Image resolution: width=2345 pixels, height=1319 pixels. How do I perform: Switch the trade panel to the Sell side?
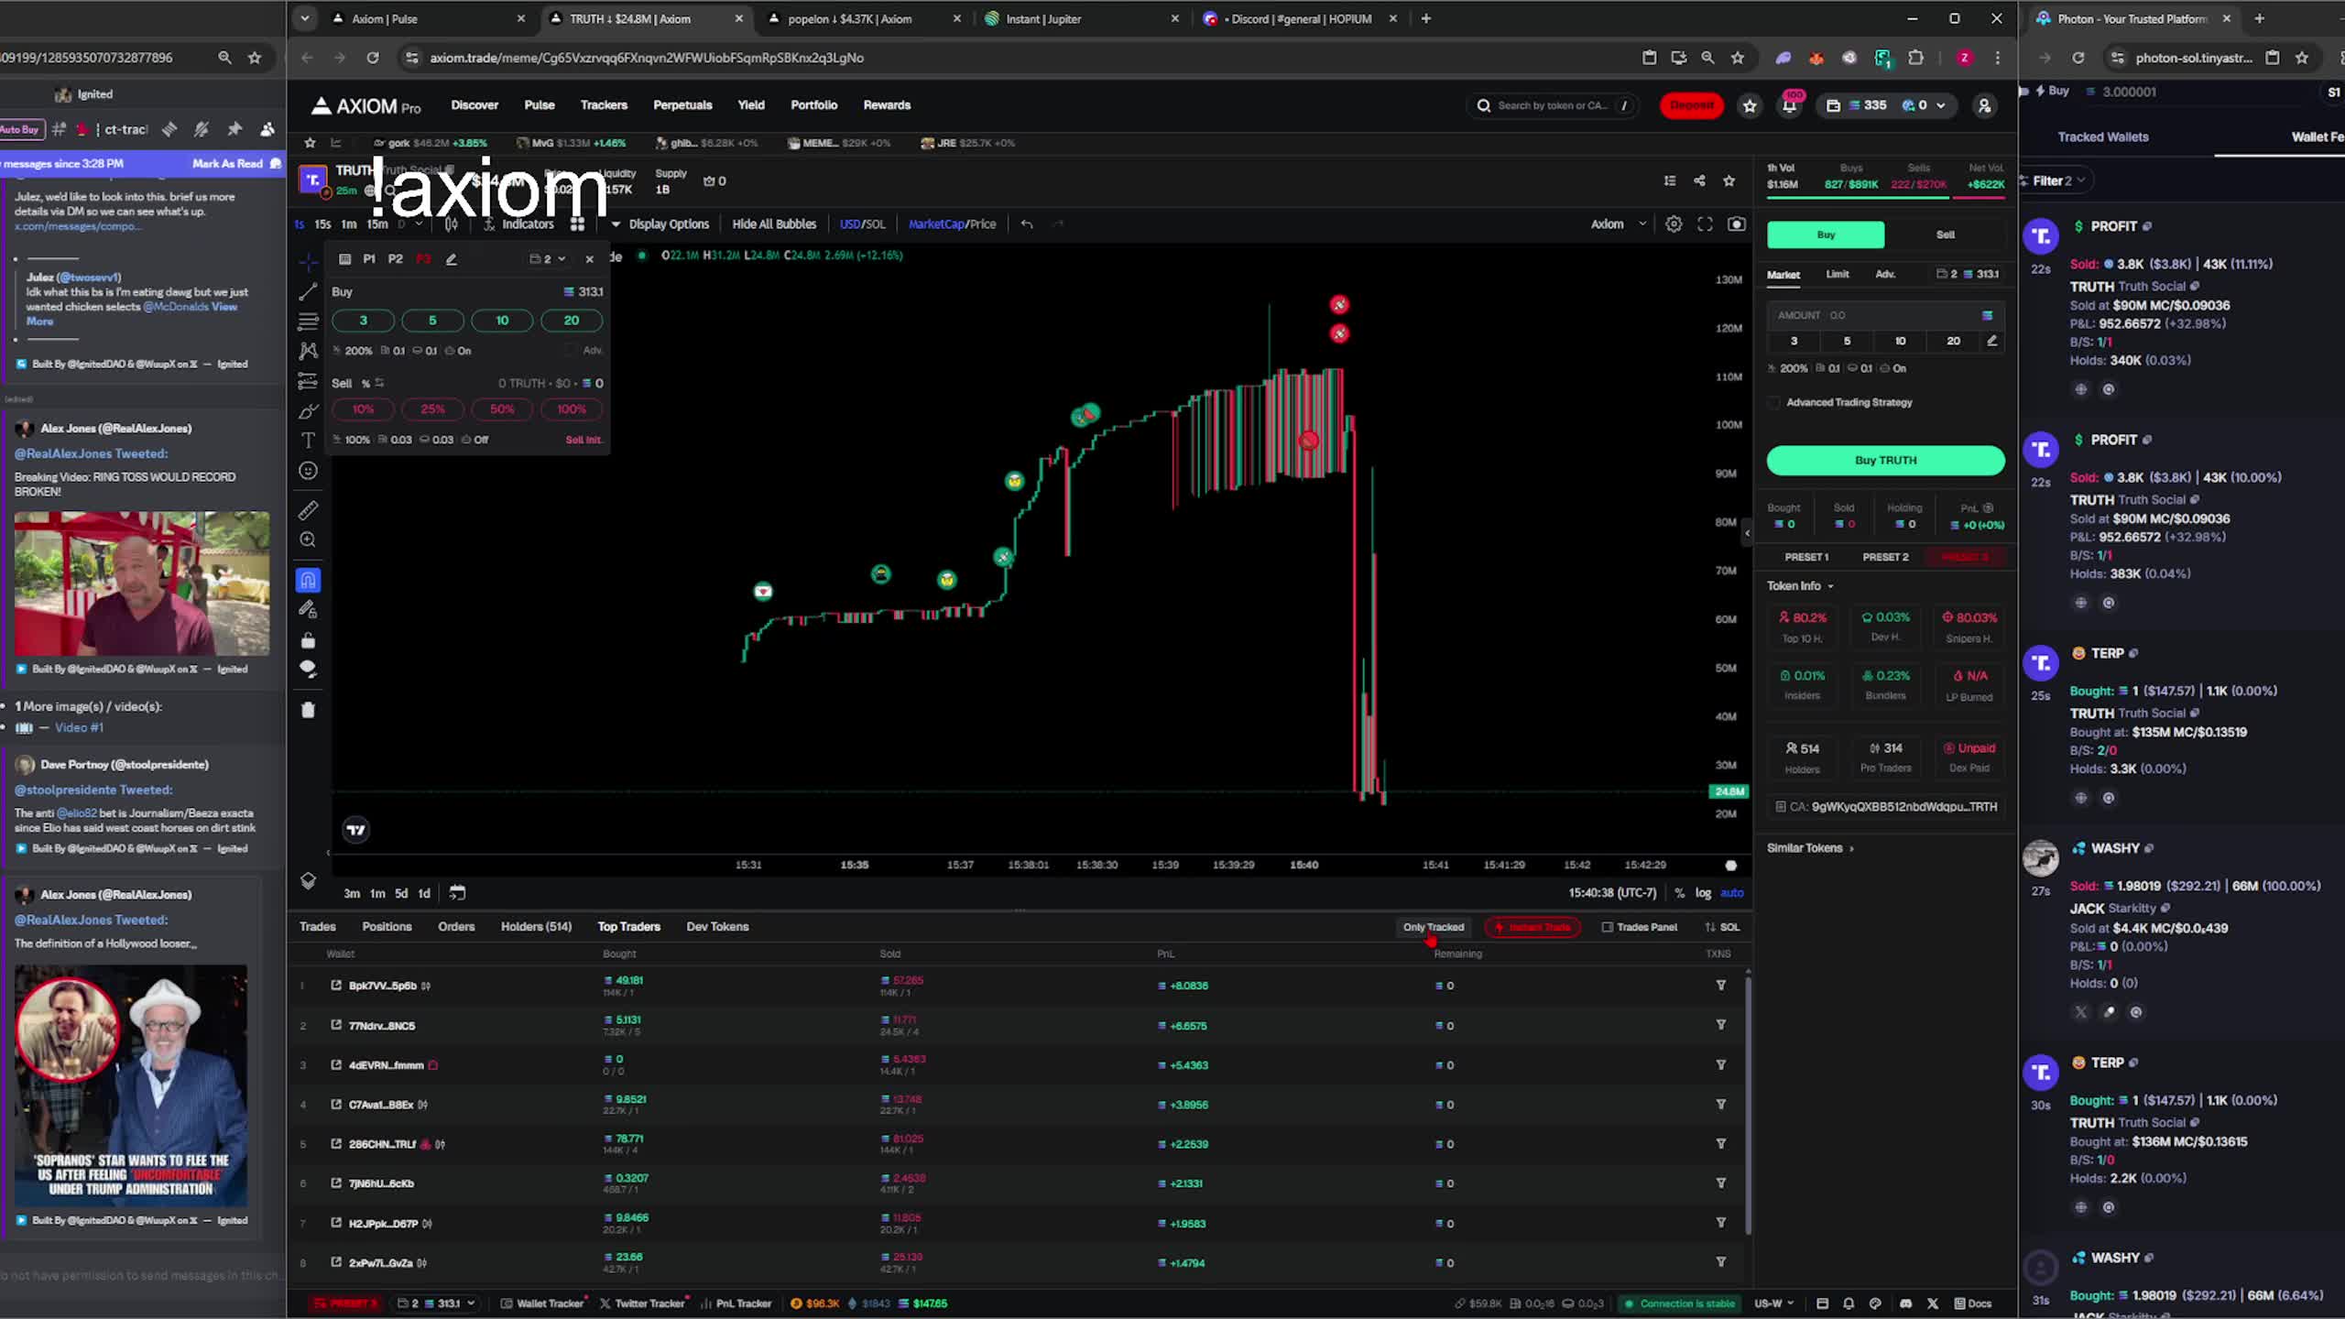coord(1945,234)
